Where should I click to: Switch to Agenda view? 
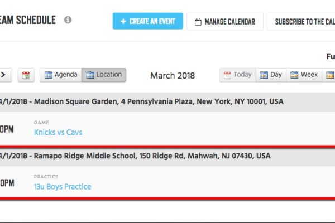tap(61, 75)
